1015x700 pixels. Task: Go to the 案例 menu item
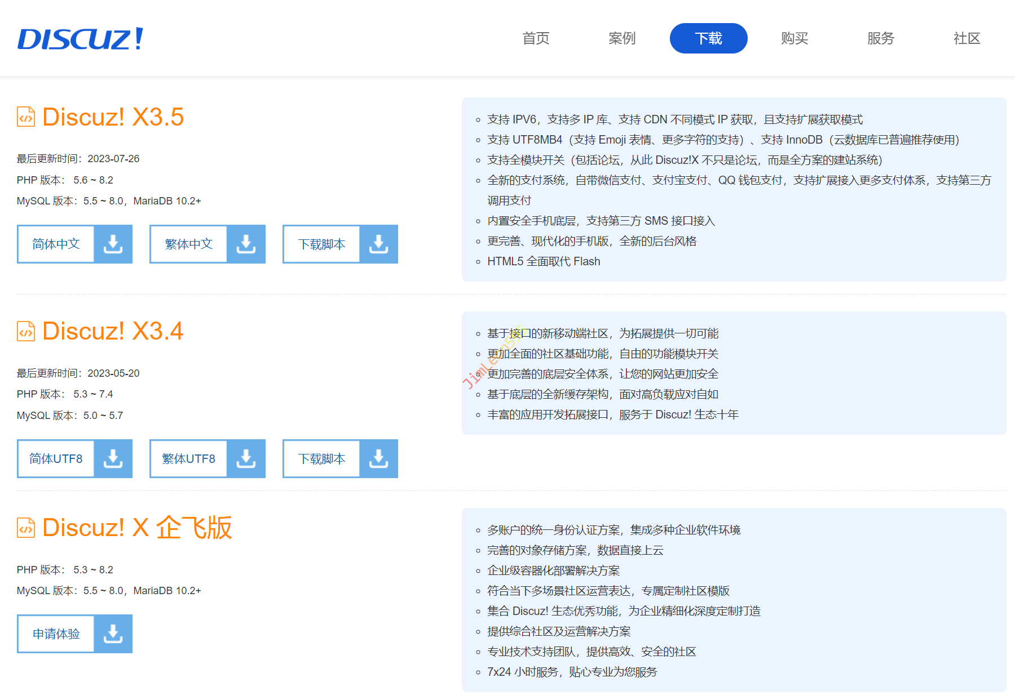click(x=622, y=38)
